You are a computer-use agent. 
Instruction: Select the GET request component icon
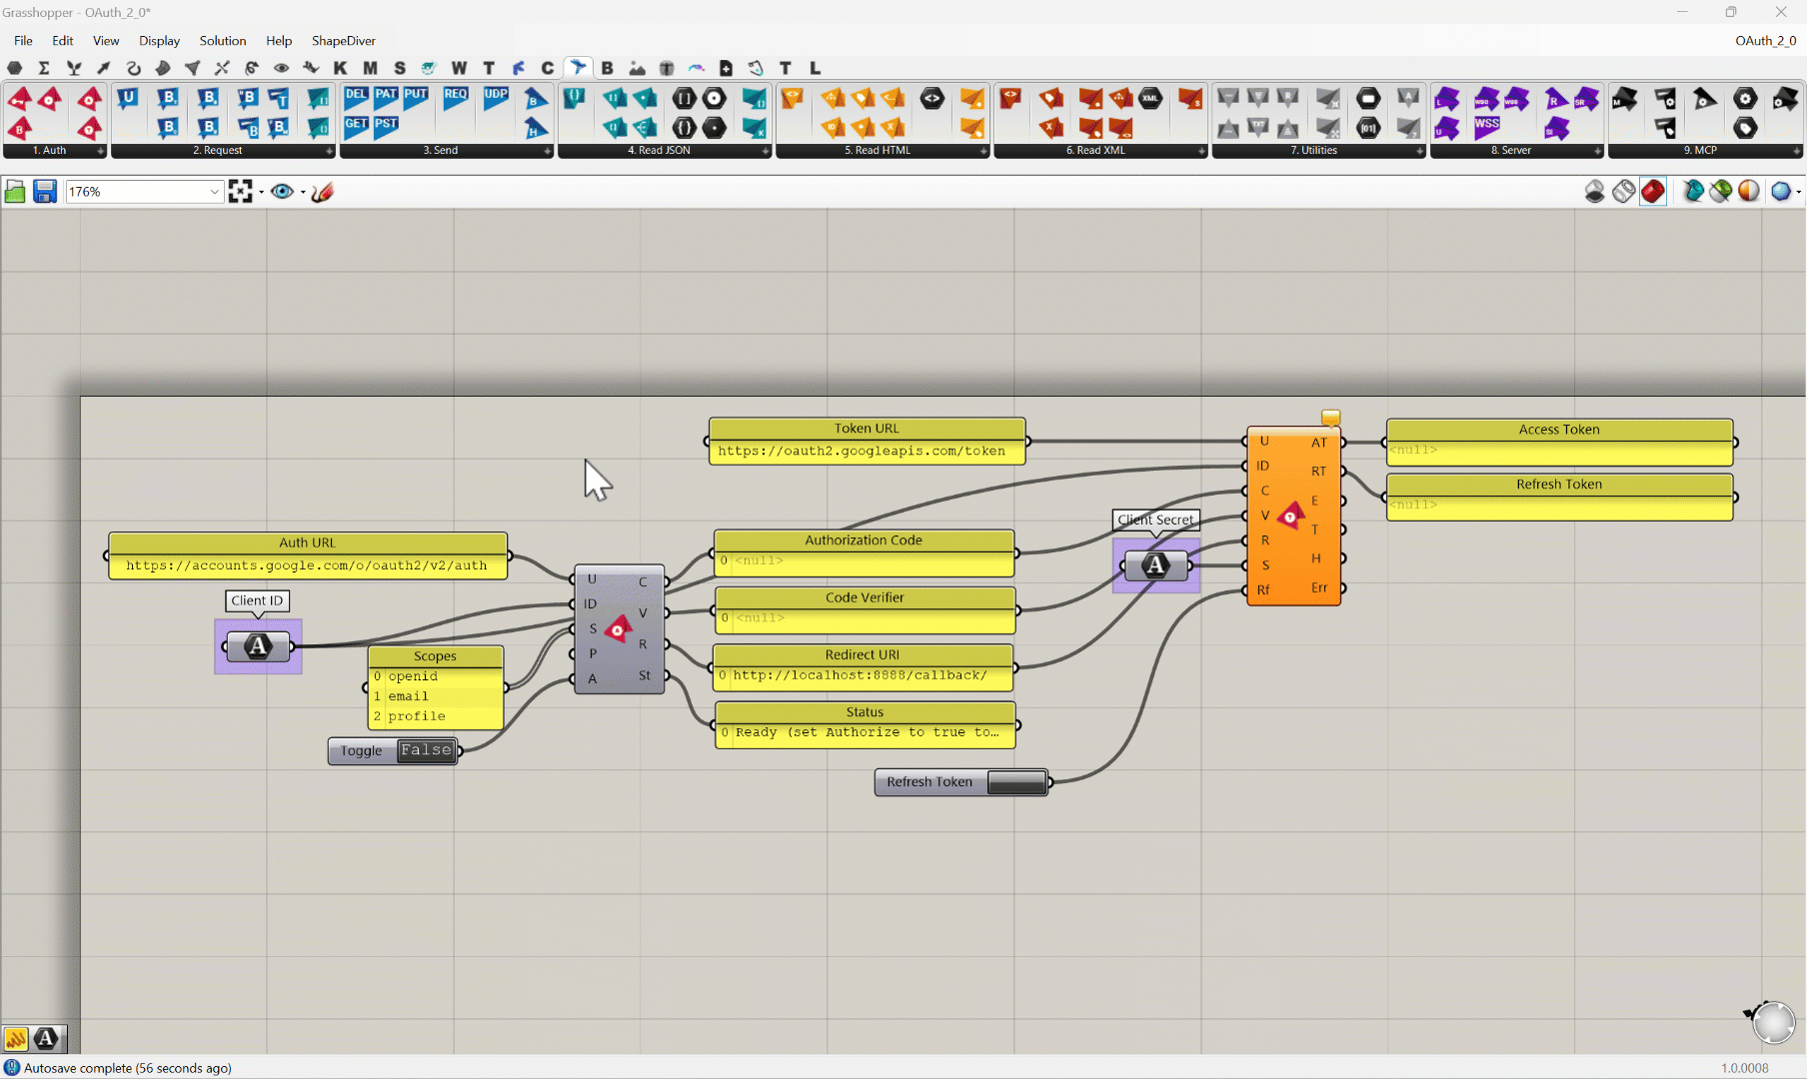coord(356,126)
